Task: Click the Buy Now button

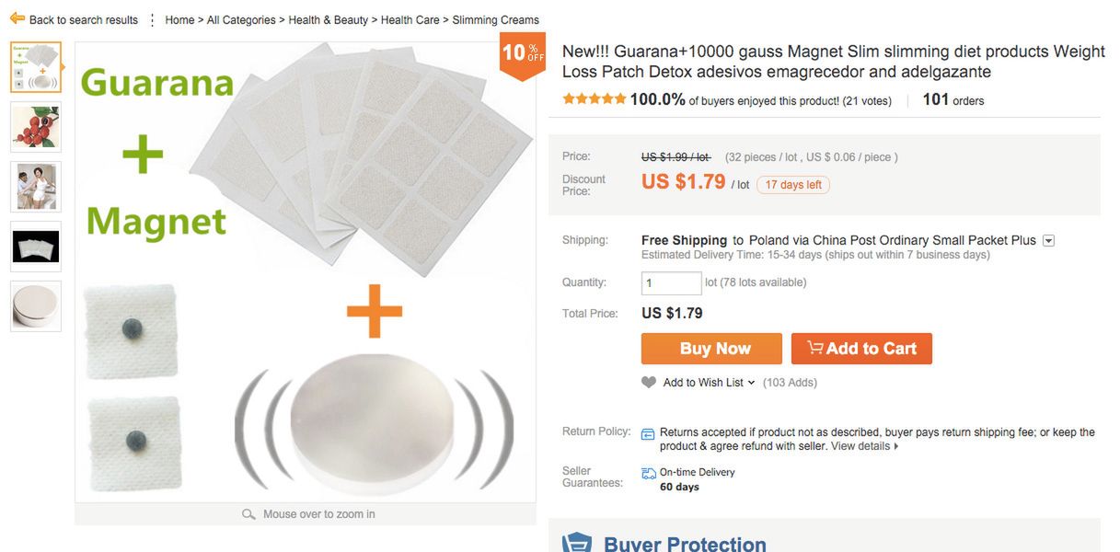Action: tap(711, 349)
